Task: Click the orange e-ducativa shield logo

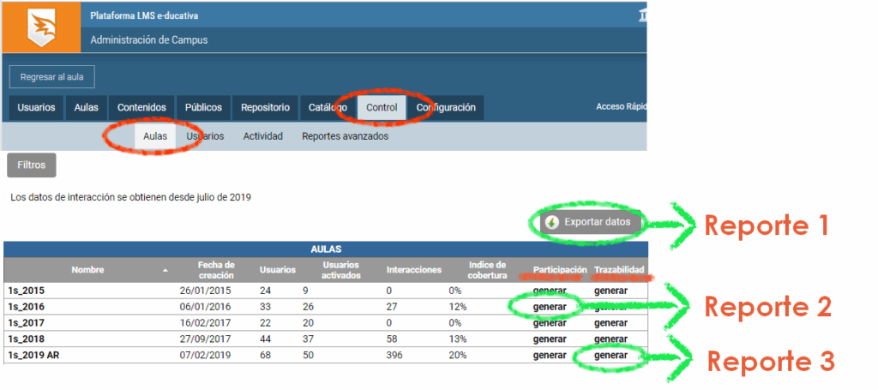Action: [x=45, y=27]
